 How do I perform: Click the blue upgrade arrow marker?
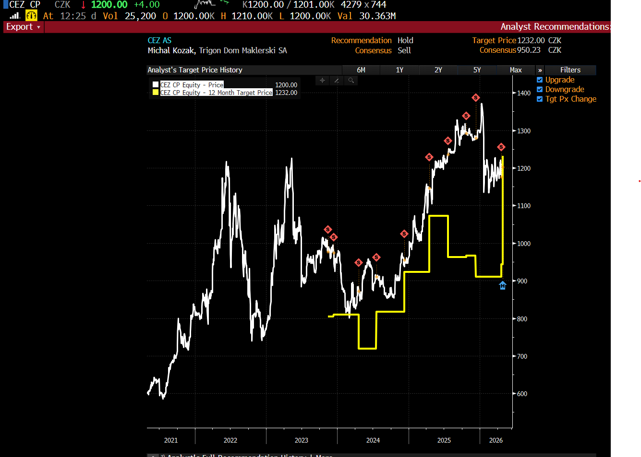tap(503, 286)
